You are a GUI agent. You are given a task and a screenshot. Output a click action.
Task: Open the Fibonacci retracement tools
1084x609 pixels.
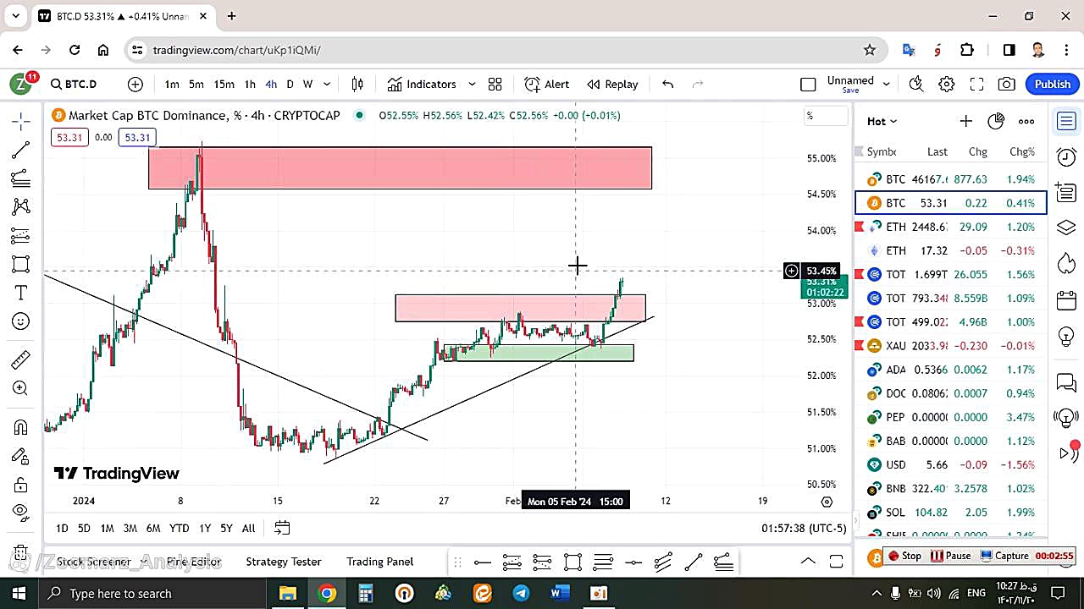coord(21,178)
